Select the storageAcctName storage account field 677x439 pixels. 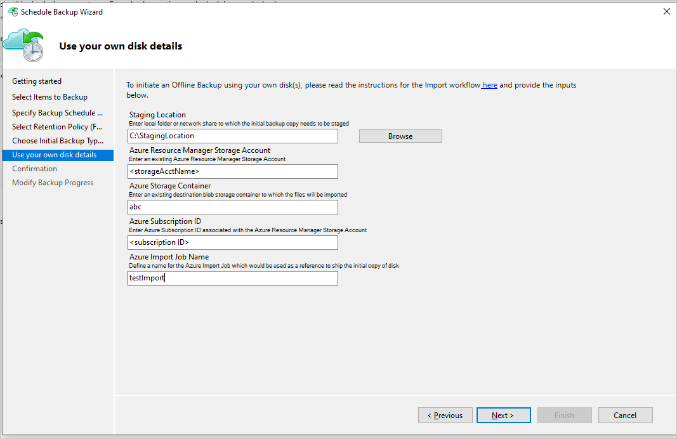[x=232, y=171]
